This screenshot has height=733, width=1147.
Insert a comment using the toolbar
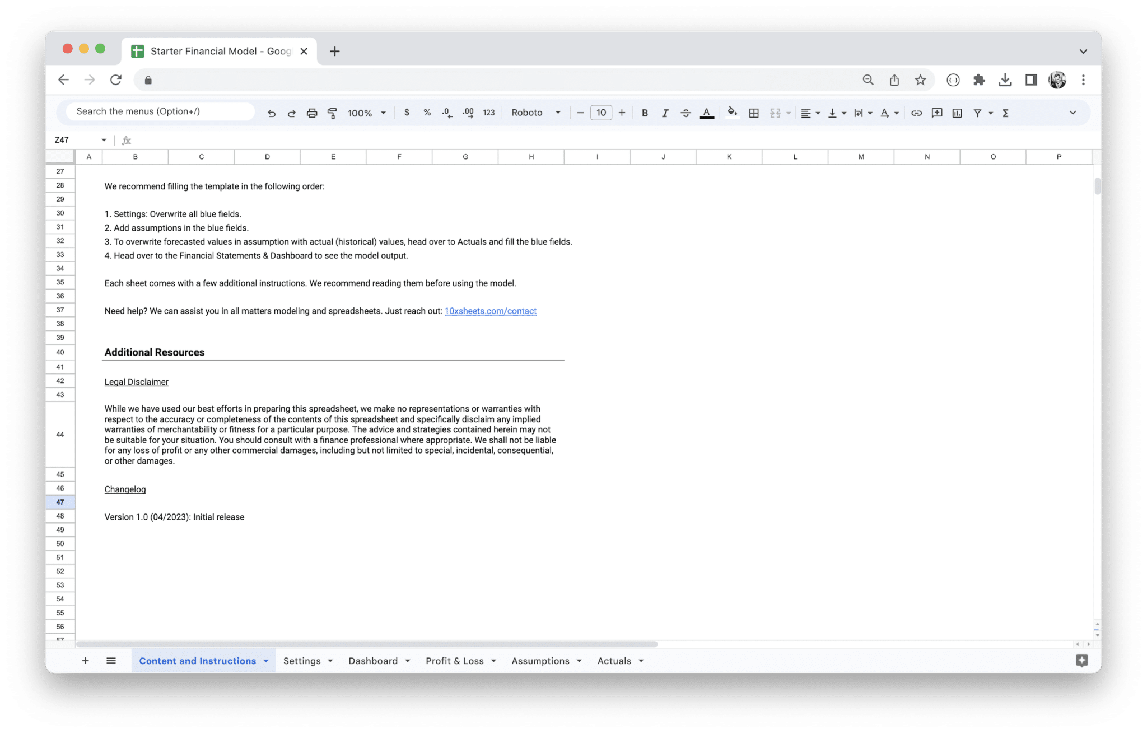click(x=937, y=113)
